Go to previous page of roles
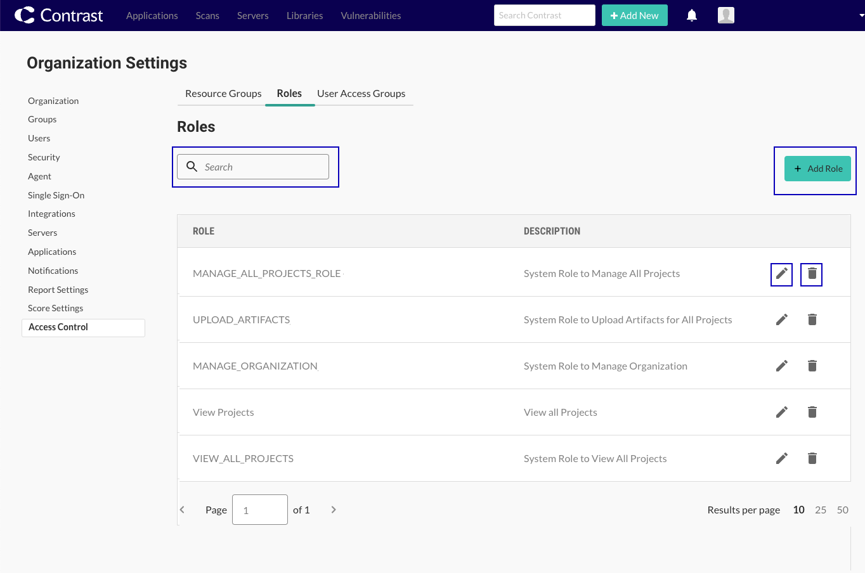Viewport: 865px width, 573px height. coord(183,510)
